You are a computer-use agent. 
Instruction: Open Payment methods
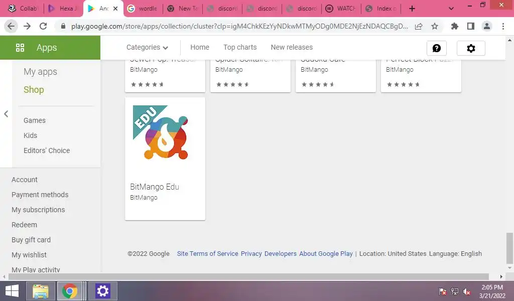tap(40, 195)
